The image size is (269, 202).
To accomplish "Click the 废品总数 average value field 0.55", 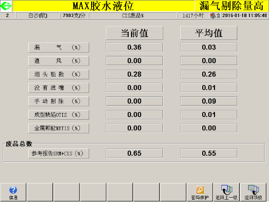I will pos(209,153).
